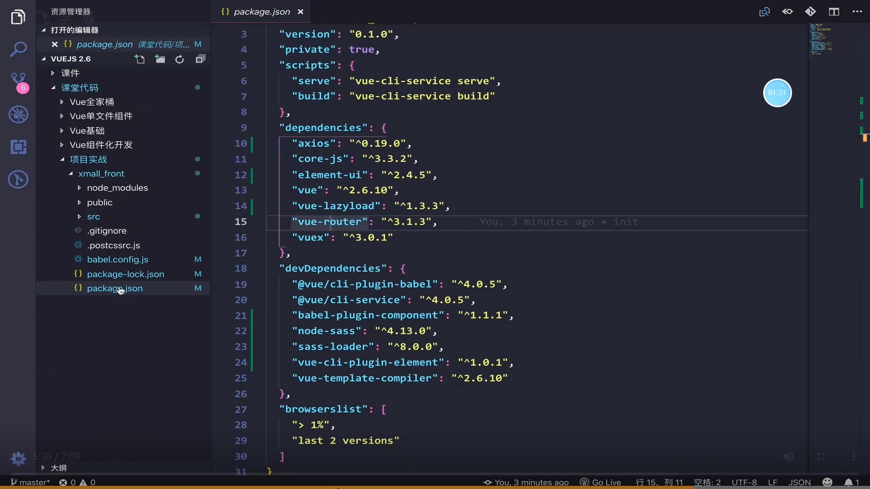Viewport: 870px width, 489px height.
Task: Click the New Folder icon in explorer
Action: coord(160,59)
